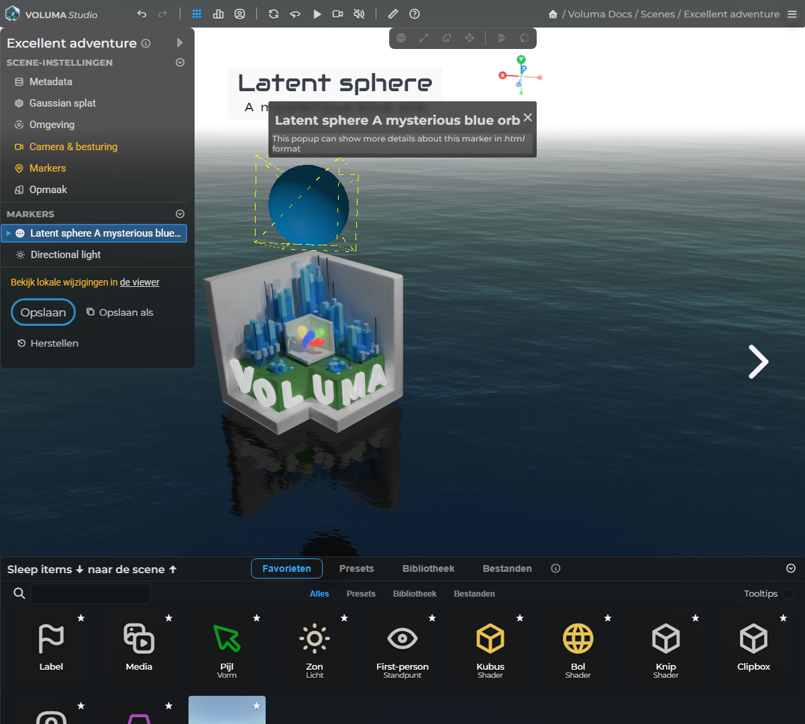
Task: Collapse the Markers list section
Action: point(180,214)
